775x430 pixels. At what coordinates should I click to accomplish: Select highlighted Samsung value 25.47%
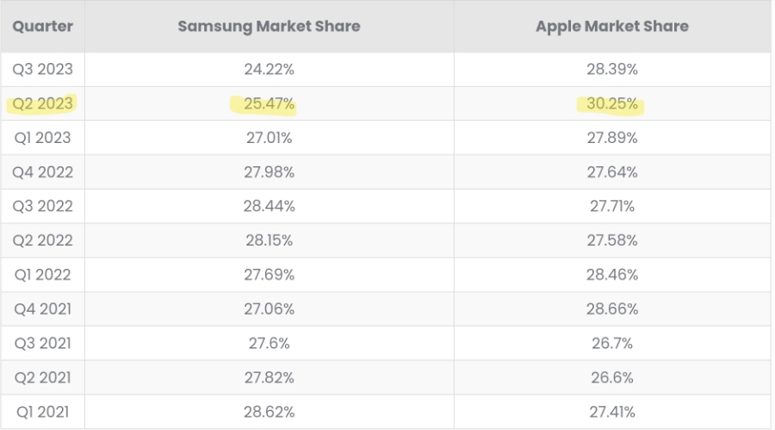269,104
